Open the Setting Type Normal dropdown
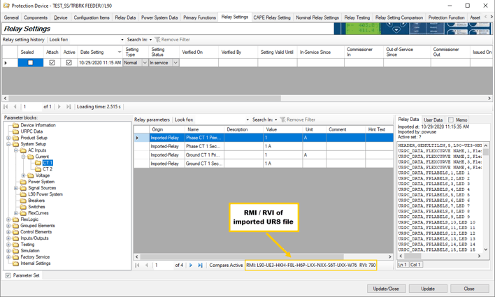 [x=145, y=63]
